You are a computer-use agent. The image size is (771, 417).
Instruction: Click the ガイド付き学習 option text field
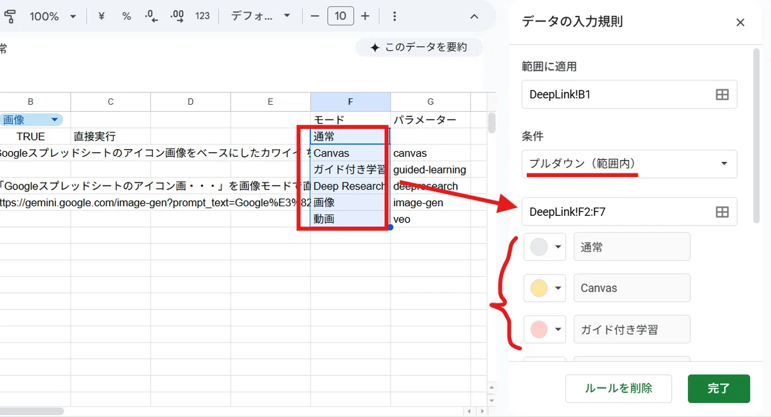[632, 329]
